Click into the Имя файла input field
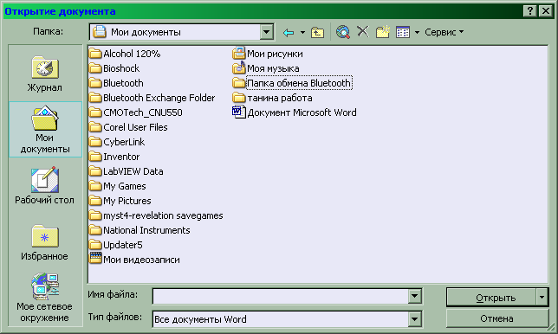Viewport: 558px width, 334px height. click(x=281, y=296)
